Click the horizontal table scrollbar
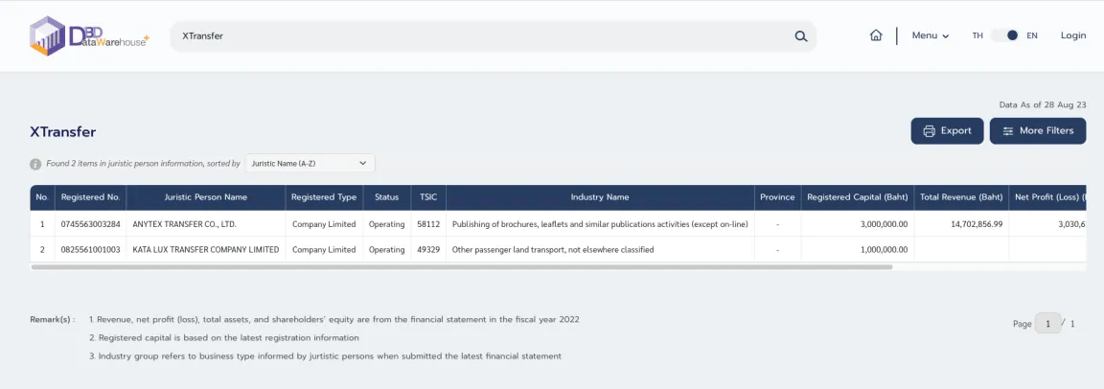 coord(462,267)
